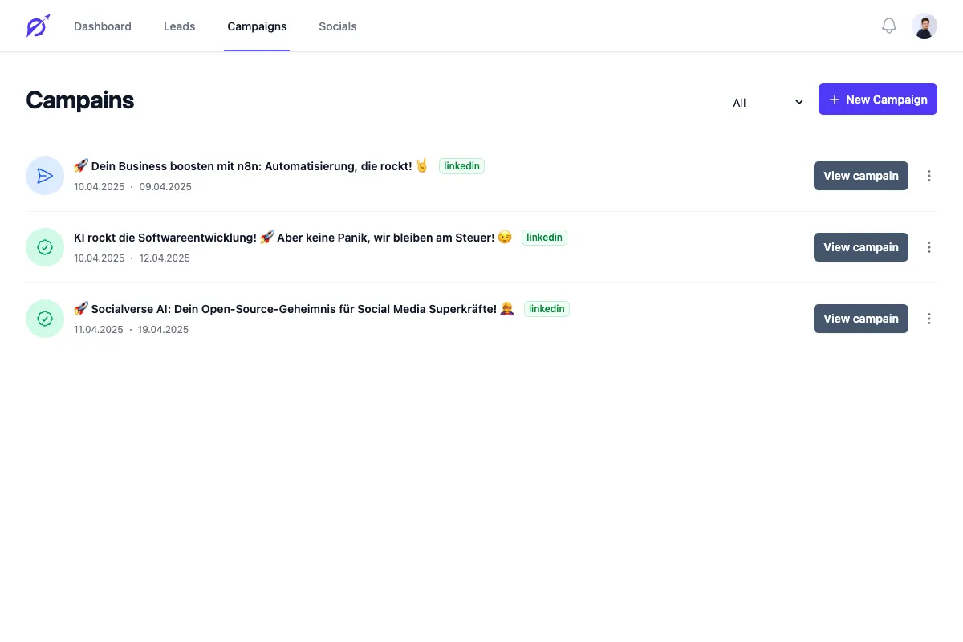Open the kebab menu for the n8n campaign
The image size is (963, 642).
click(x=928, y=175)
